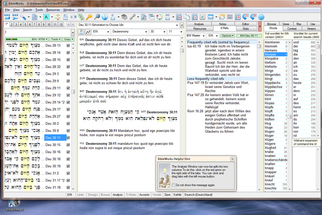The image size is (322, 215).
Task: Click the footprints icon beside EIN dropdown
Action: pos(88,31)
